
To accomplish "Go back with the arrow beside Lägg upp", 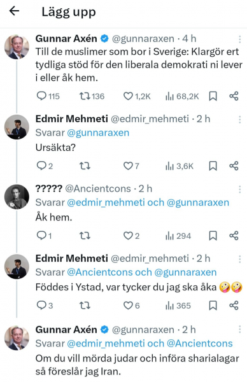I will (14, 11).
